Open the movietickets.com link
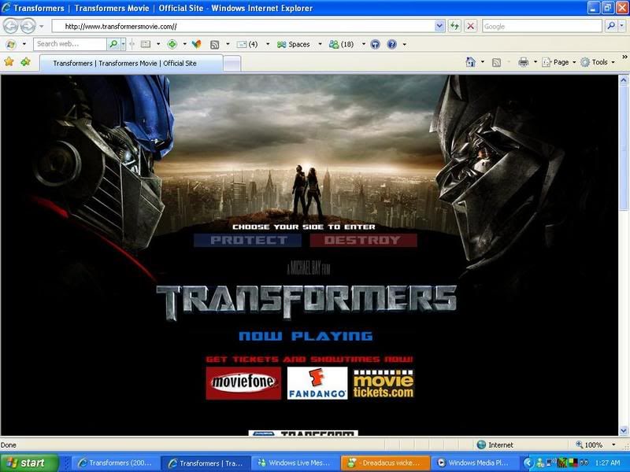This screenshot has height=472, width=630. [x=384, y=384]
